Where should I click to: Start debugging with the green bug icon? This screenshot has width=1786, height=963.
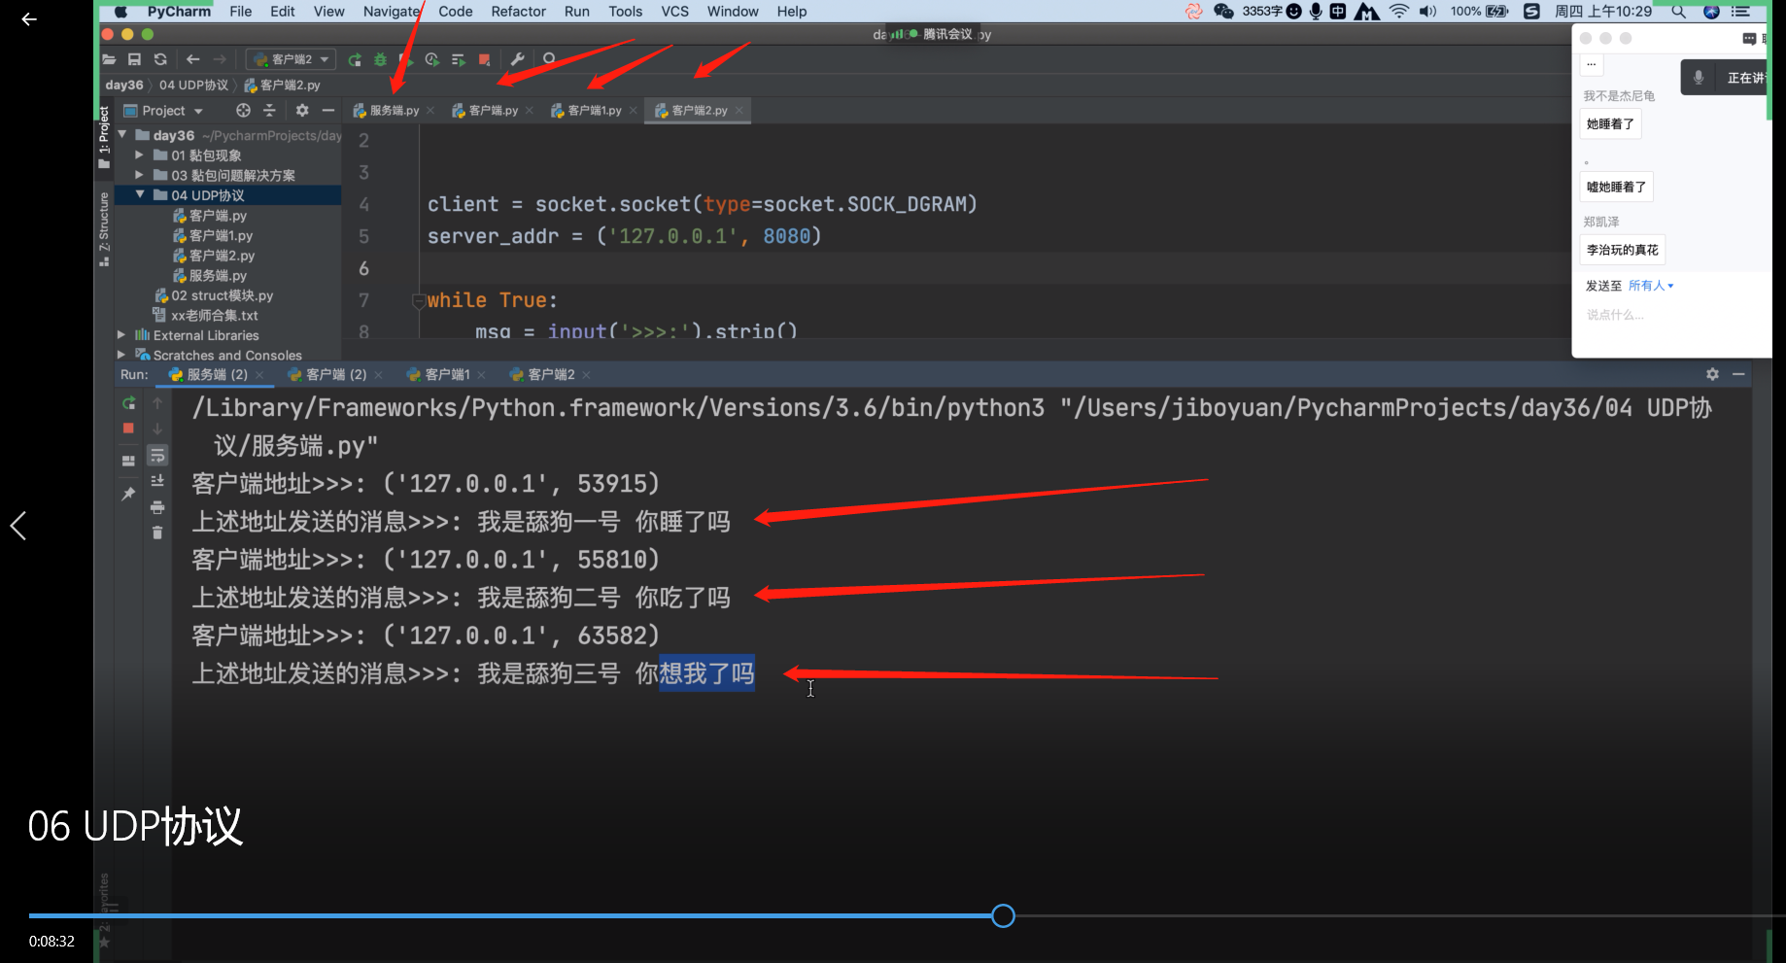pos(380,59)
